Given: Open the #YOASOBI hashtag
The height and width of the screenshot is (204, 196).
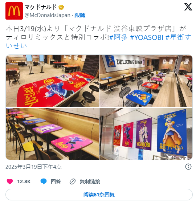Looking at the screenshot, I should tap(147, 37).
